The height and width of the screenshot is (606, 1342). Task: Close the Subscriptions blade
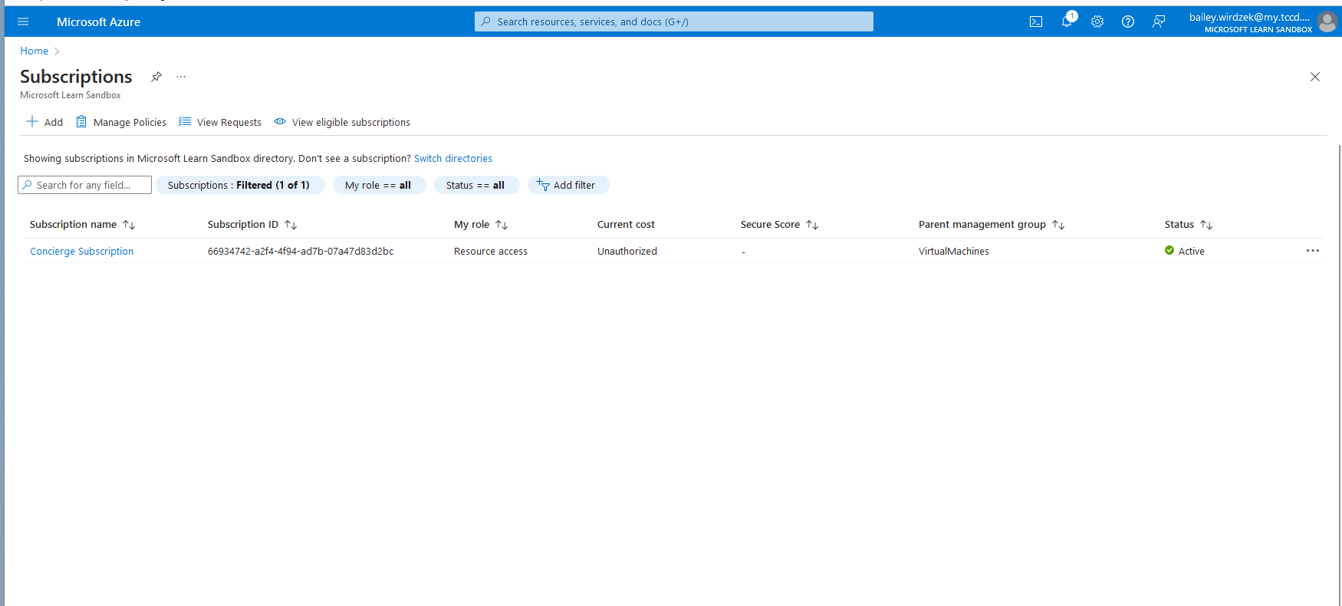(1315, 77)
